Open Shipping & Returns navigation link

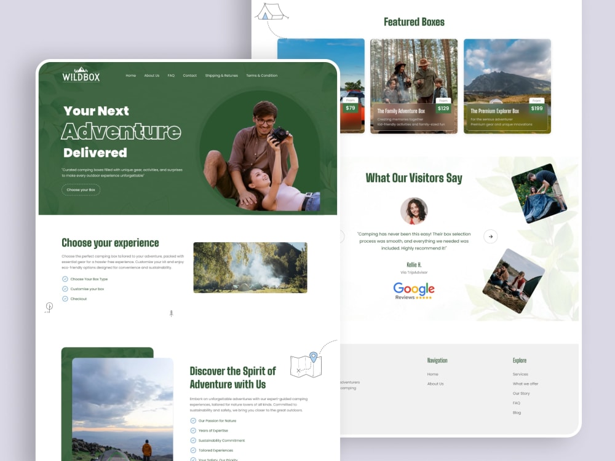(x=221, y=75)
